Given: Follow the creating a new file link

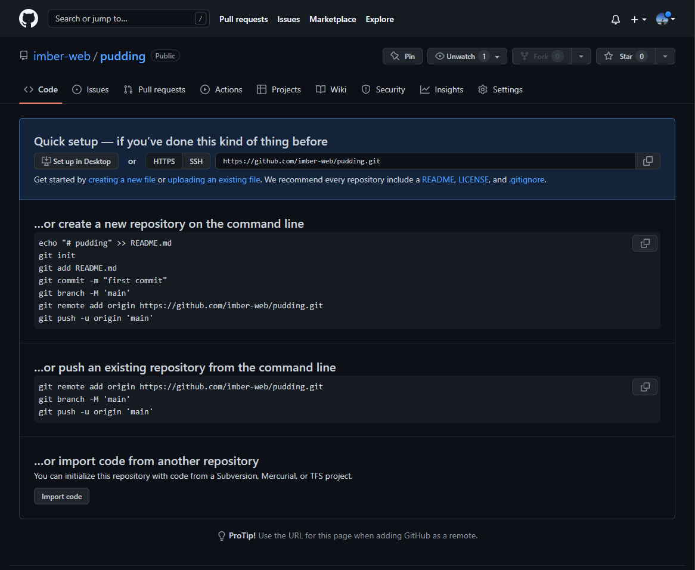Looking at the screenshot, I should pos(122,179).
